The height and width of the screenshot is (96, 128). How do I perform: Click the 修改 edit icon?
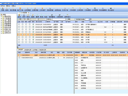(x=19, y=16)
